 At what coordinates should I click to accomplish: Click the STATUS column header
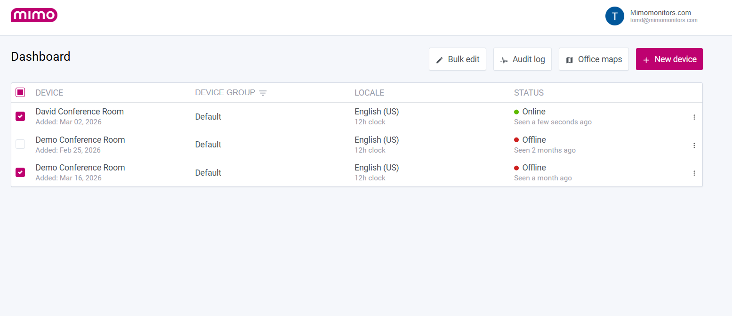(x=529, y=93)
